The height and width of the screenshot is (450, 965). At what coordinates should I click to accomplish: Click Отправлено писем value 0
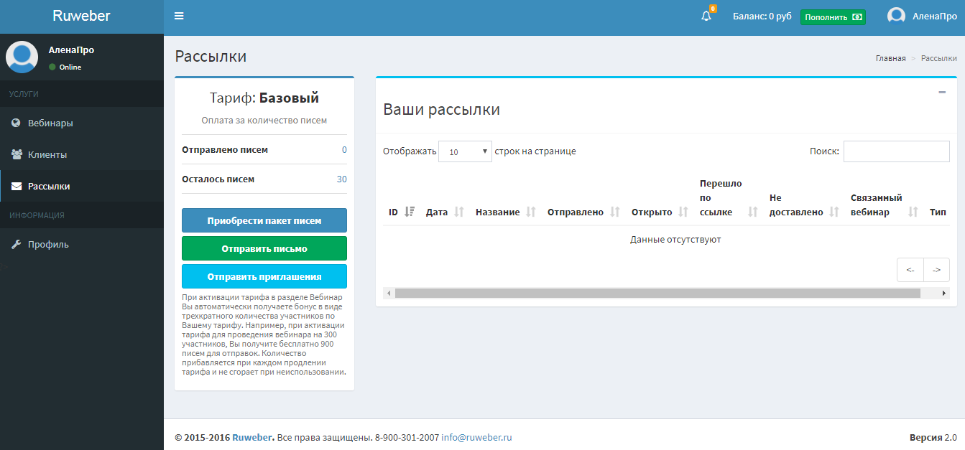tap(344, 150)
